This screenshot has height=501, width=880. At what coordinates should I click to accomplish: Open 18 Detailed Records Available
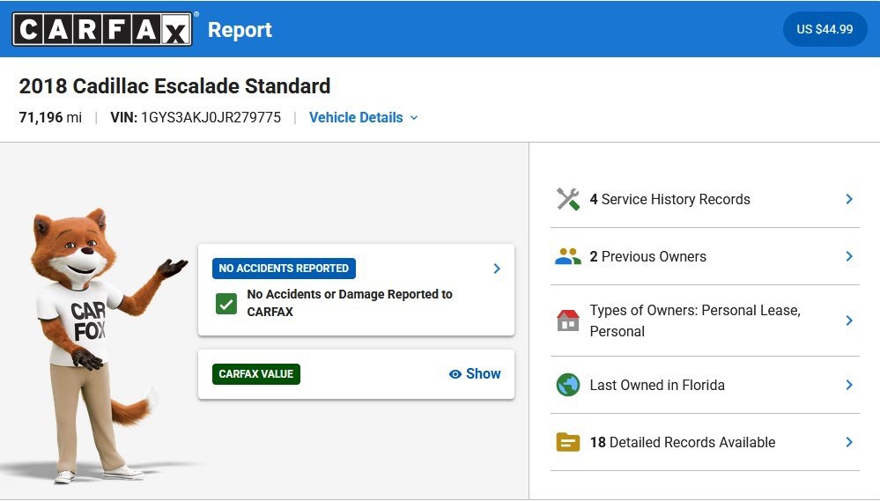coord(705,442)
